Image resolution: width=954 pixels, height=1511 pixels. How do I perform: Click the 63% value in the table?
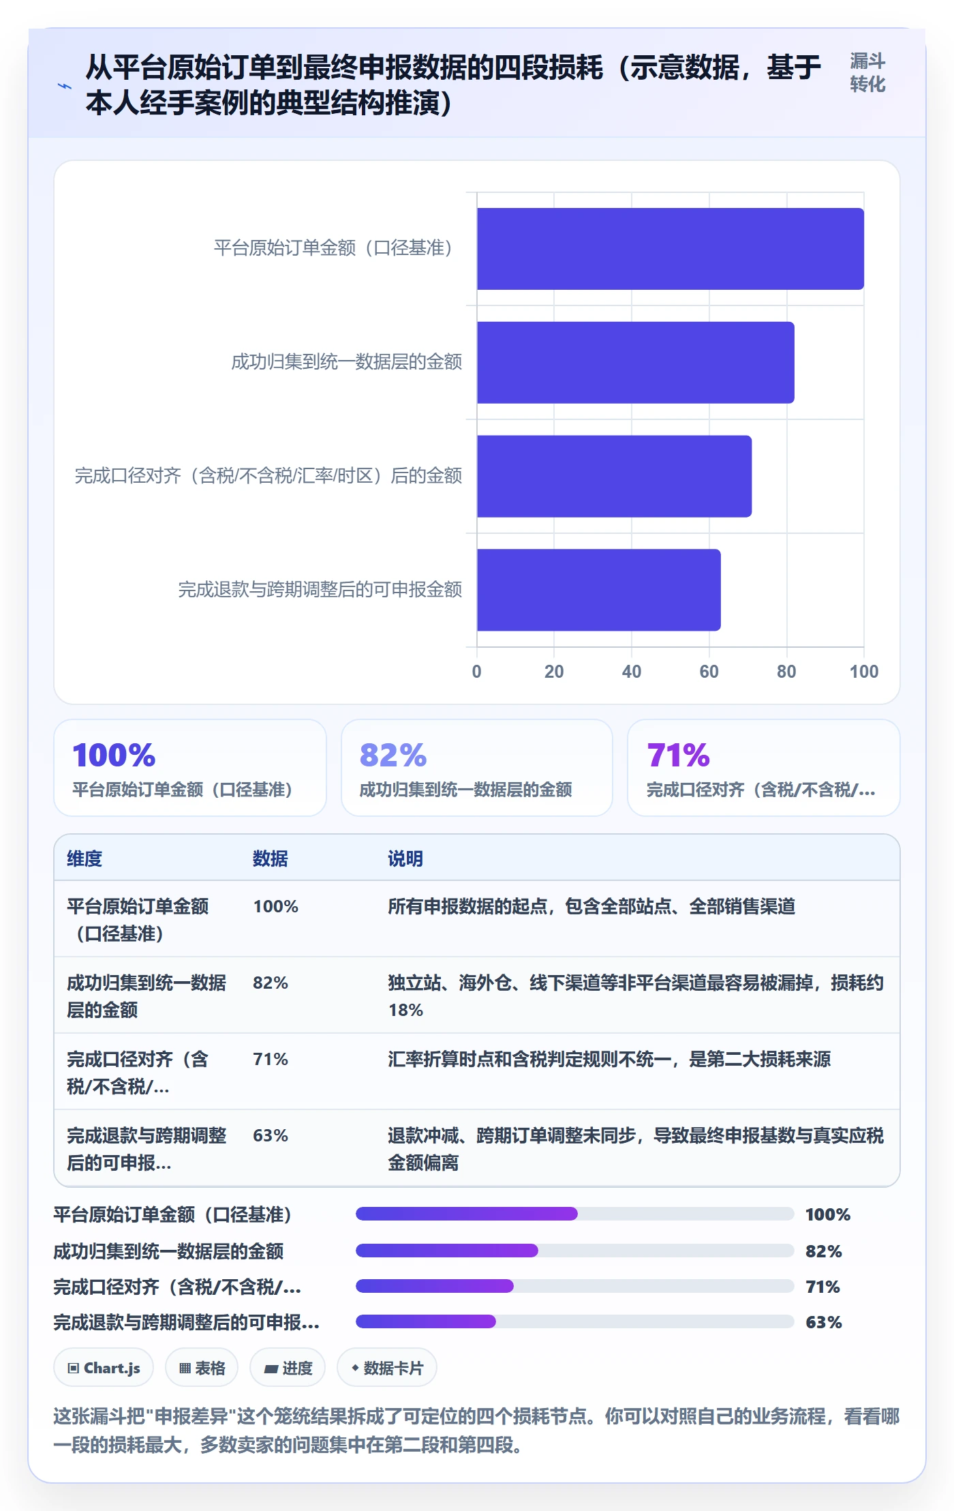coord(271,1135)
